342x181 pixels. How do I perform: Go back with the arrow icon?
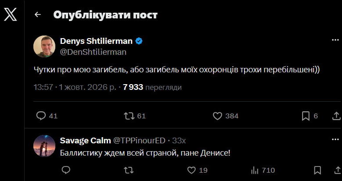(38, 14)
